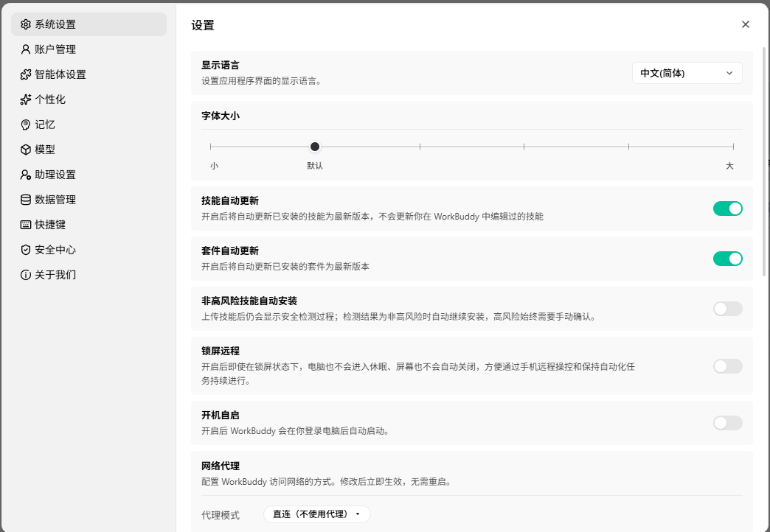Switch to 智能体设置 page
Image resolution: width=770 pixels, height=532 pixels.
click(x=89, y=74)
